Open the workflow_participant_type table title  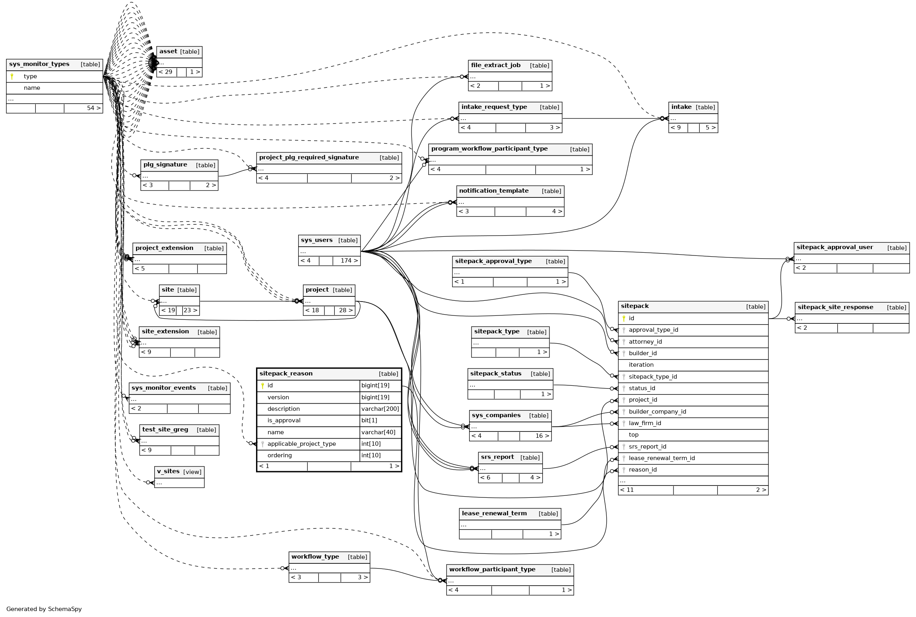tap(492, 569)
